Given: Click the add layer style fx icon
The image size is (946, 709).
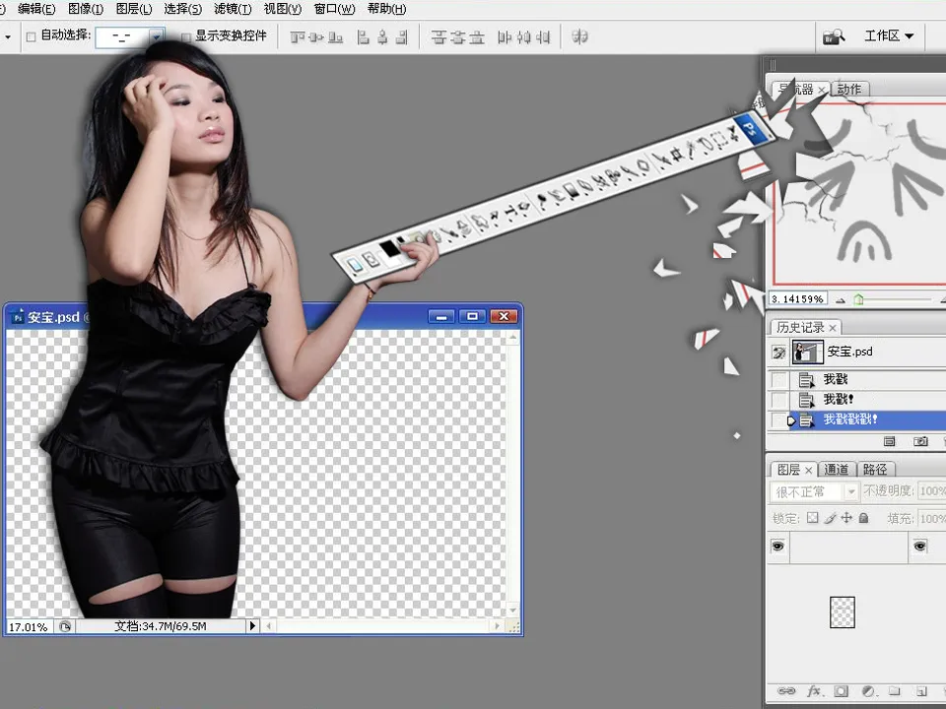Looking at the screenshot, I should pos(815,692).
